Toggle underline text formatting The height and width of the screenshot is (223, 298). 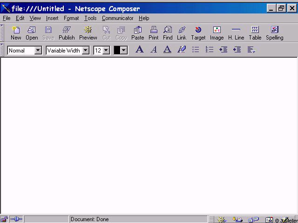click(x=167, y=50)
